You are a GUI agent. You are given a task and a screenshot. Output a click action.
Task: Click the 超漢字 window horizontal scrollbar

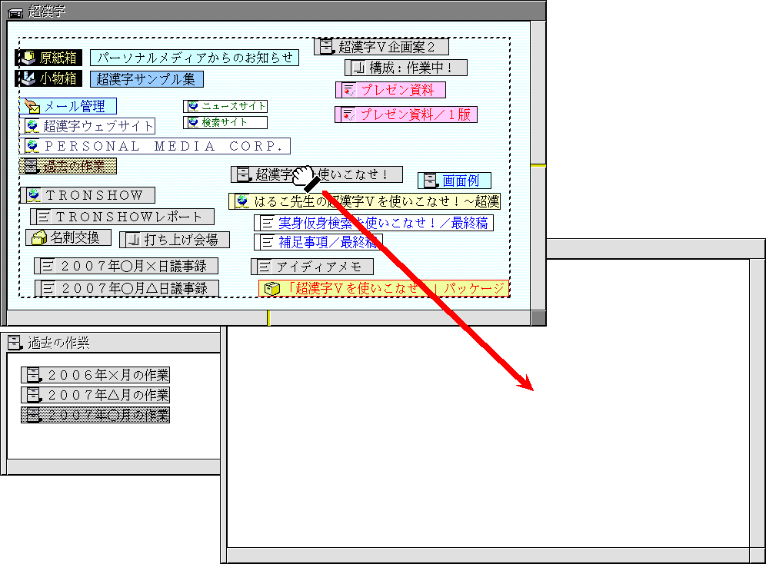(x=269, y=318)
